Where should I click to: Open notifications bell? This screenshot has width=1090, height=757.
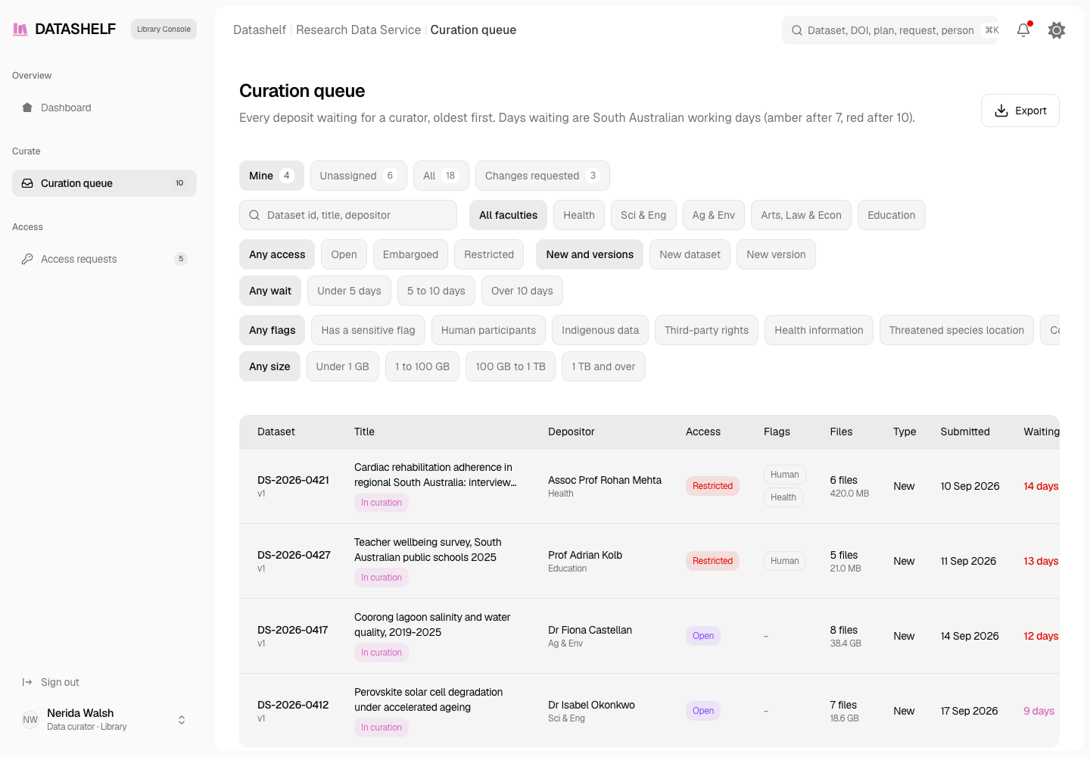point(1023,30)
